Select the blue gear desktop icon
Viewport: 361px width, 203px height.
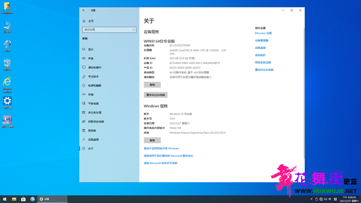(7, 103)
